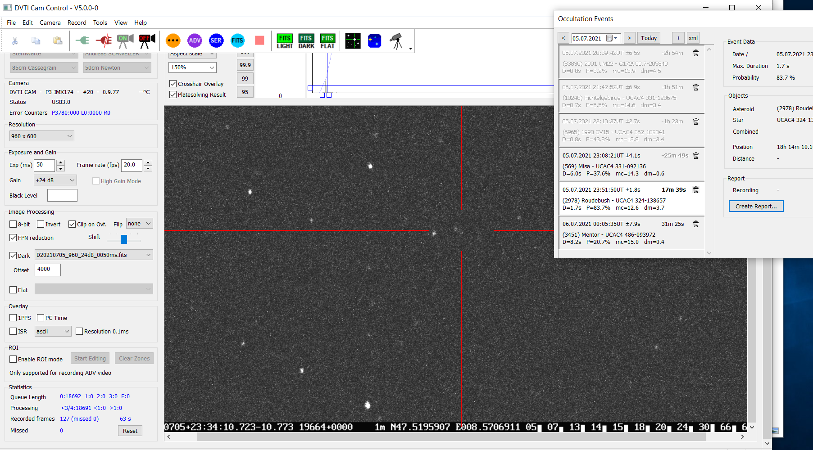This screenshot has width=813, height=450.
Task: Expand the Resolution 960 x 600 dropdown
Action: tap(41, 136)
